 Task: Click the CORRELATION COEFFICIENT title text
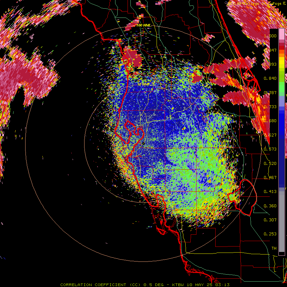click(x=93, y=285)
